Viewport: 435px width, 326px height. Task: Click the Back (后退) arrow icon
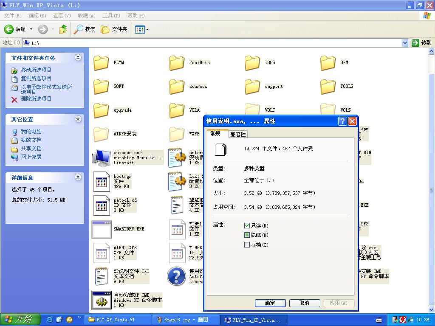[x=9, y=29]
